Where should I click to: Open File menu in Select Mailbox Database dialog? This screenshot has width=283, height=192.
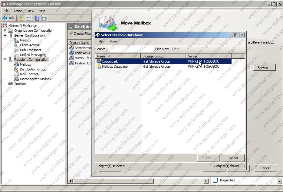click(102, 42)
